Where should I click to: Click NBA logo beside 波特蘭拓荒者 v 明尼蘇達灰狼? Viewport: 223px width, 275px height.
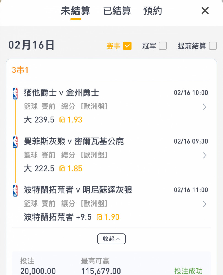coord(15,191)
